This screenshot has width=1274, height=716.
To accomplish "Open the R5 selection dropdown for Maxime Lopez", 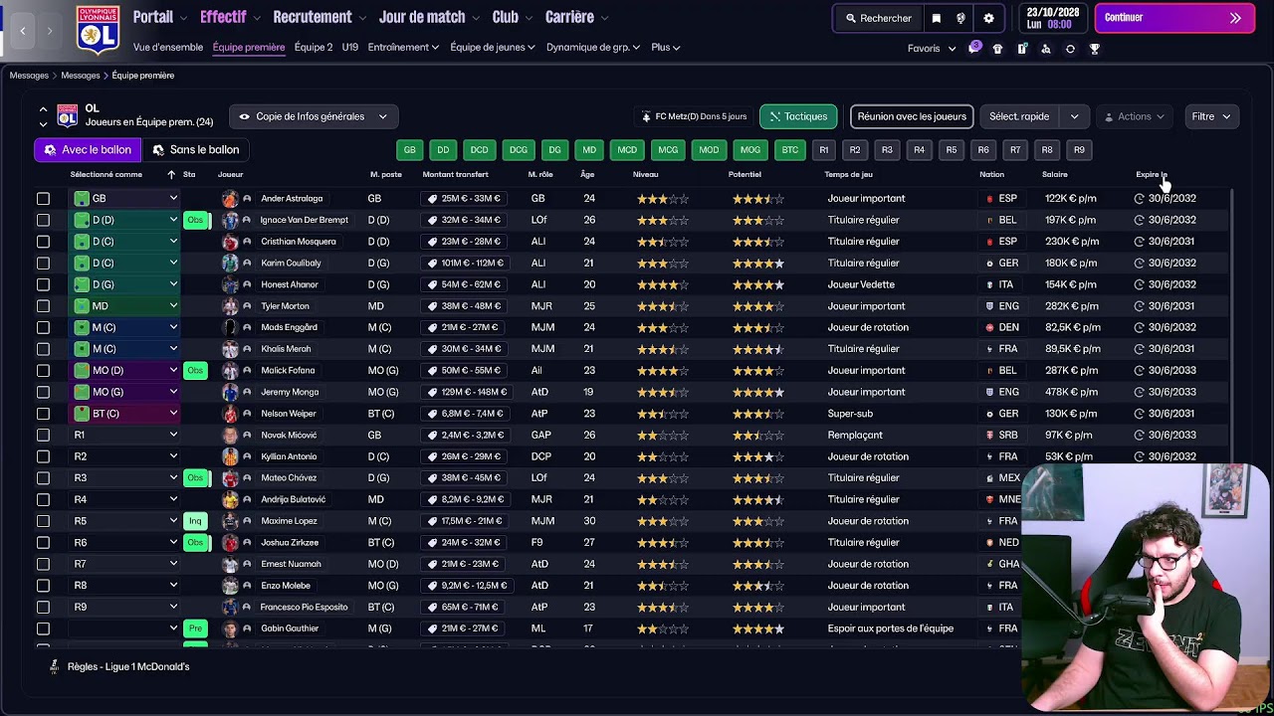I will point(124,521).
